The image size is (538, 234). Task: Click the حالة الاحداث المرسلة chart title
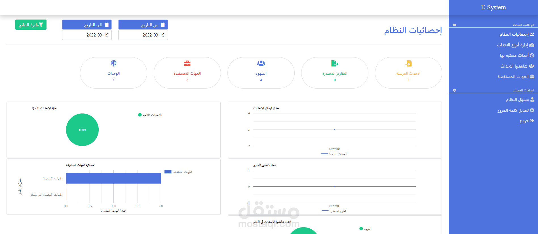(x=44, y=108)
